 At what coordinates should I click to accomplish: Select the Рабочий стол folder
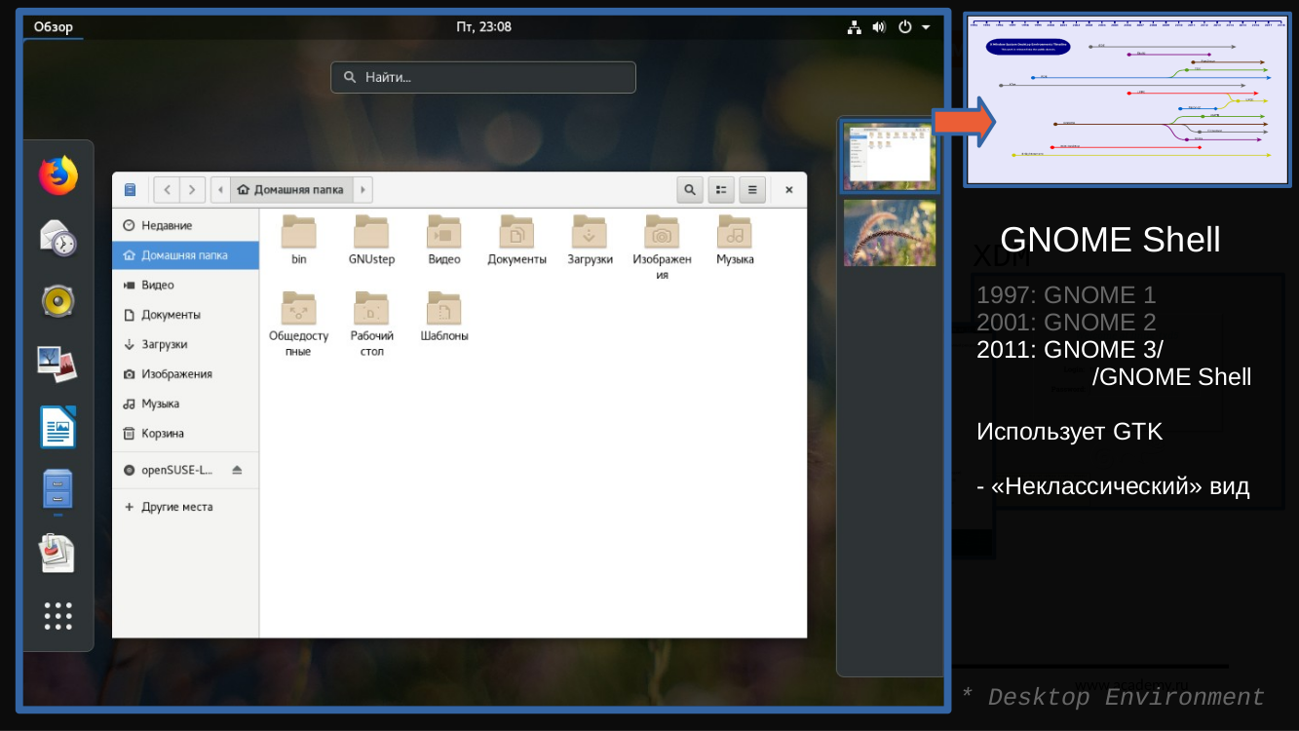coord(371,324)
